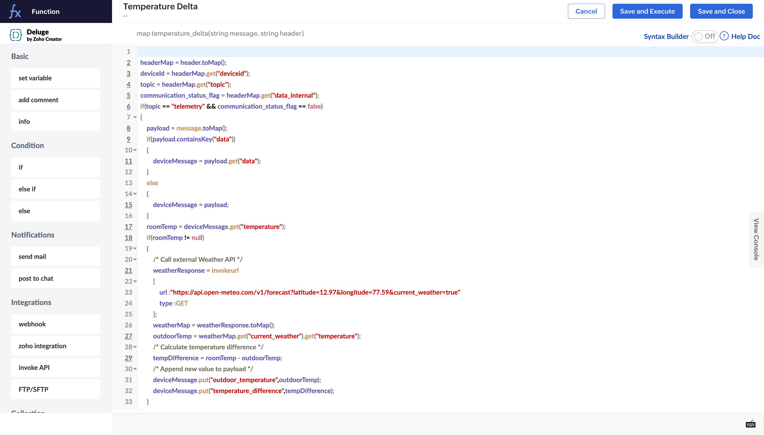The height and width of the screenshot is (435, 764).
Task: Collapse the code block at line 10
Action: pyautogui.click(x=135, y=150)
